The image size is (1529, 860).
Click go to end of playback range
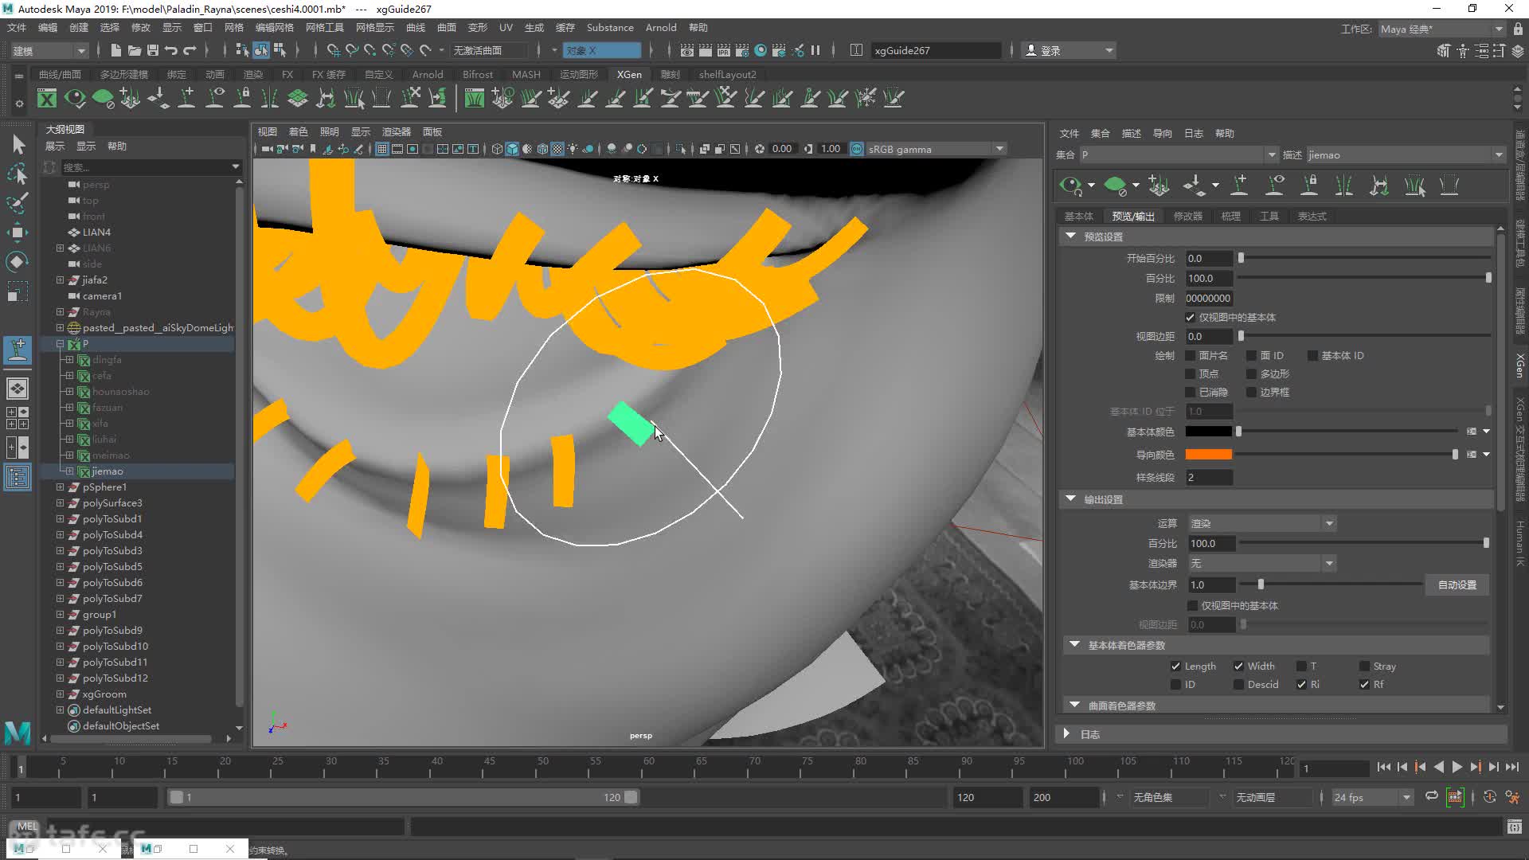pyautogui.click(x=1511, y=767)
